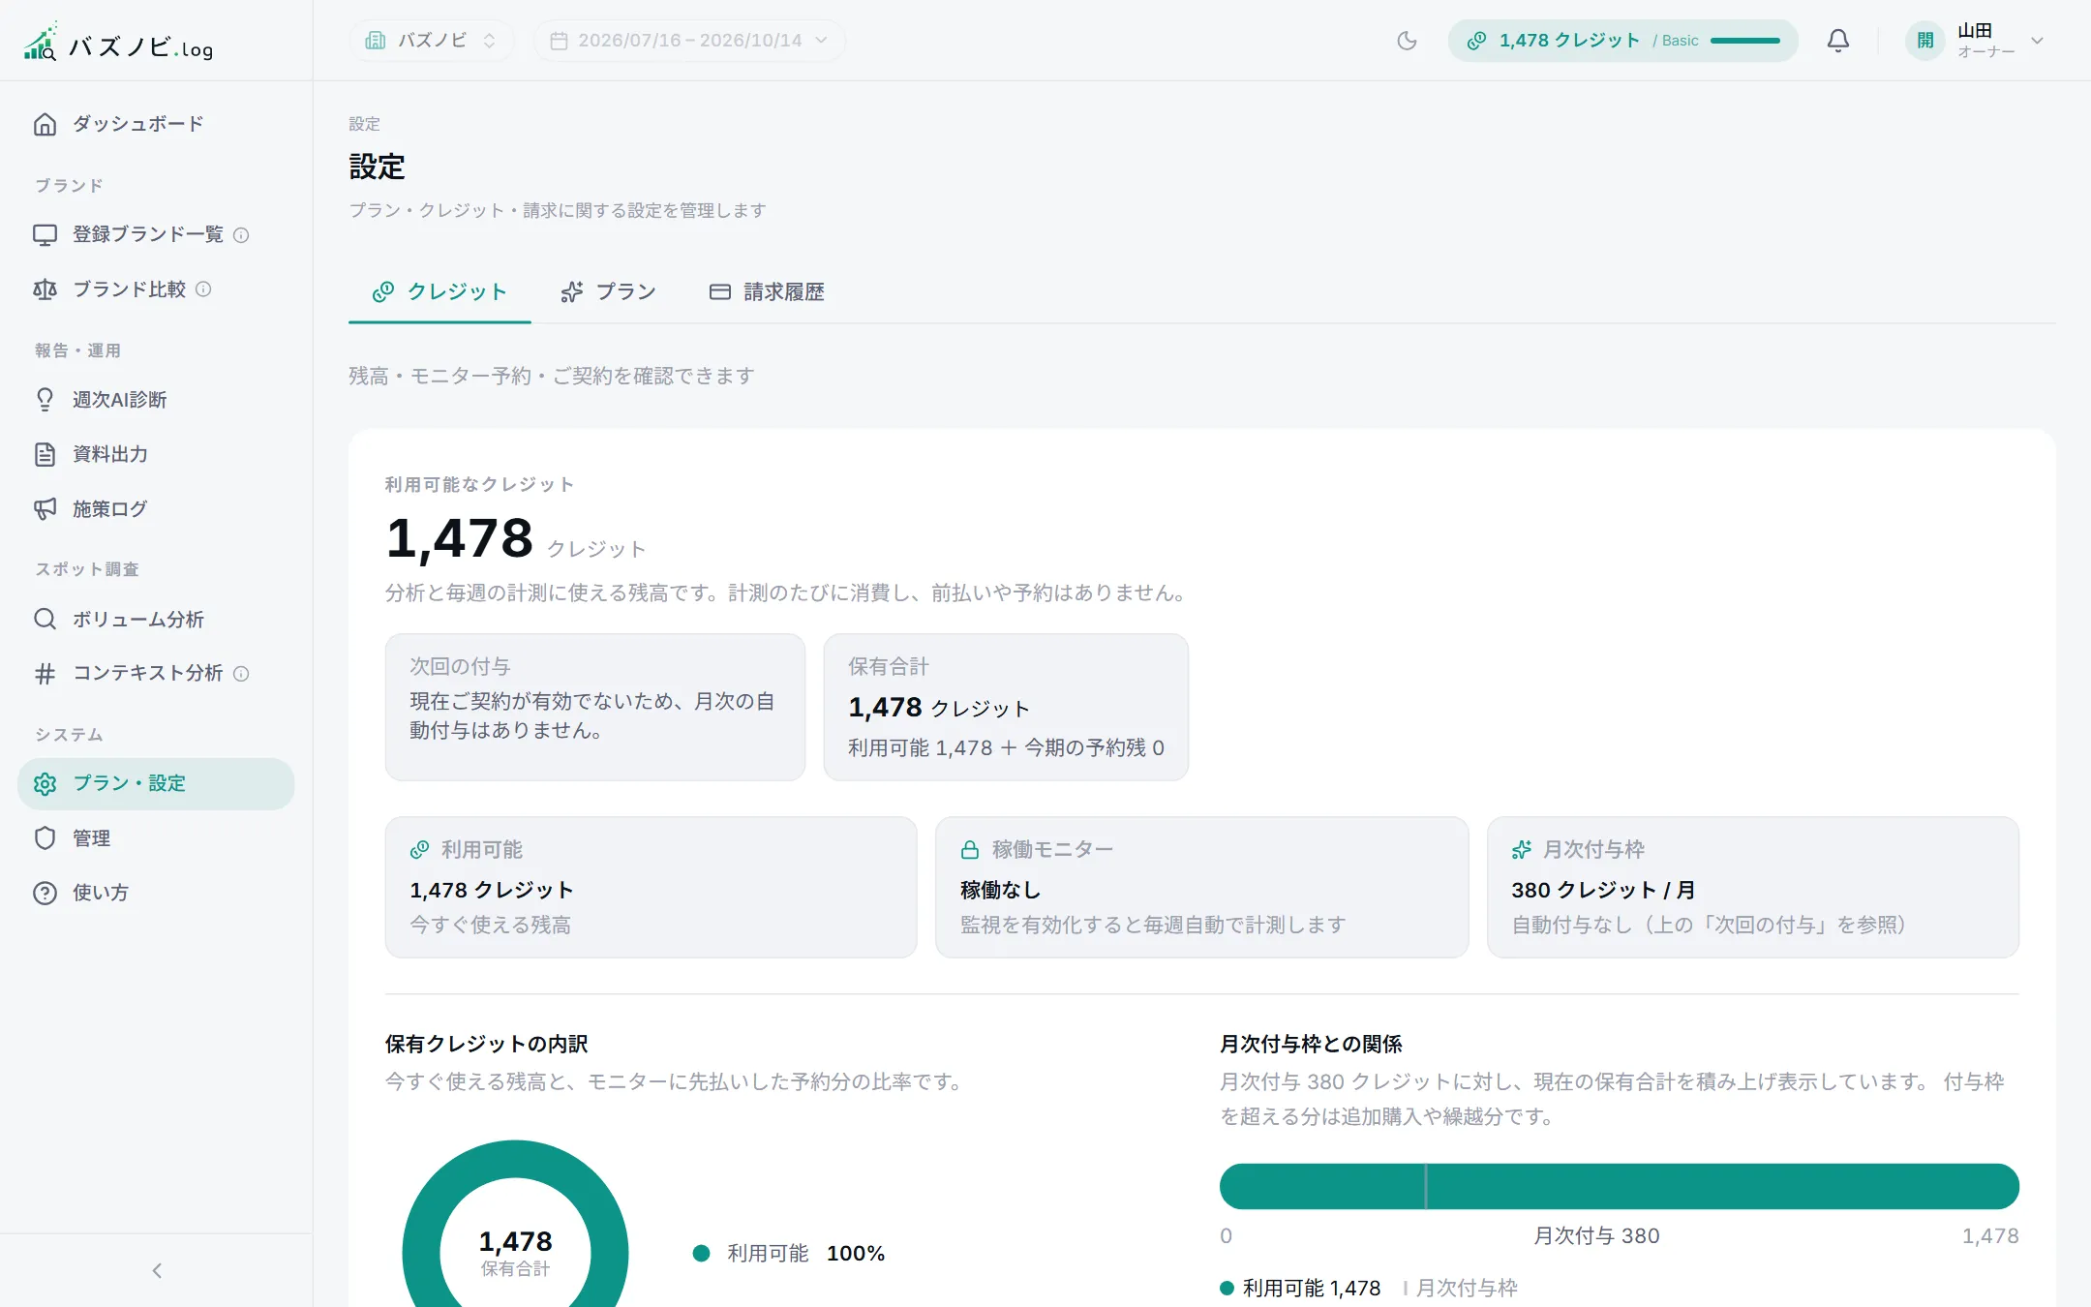This screenshot has height=1307, width=2091.
Task: Click the コンテキスト分析 hash icon
Action: click(45, 674)
